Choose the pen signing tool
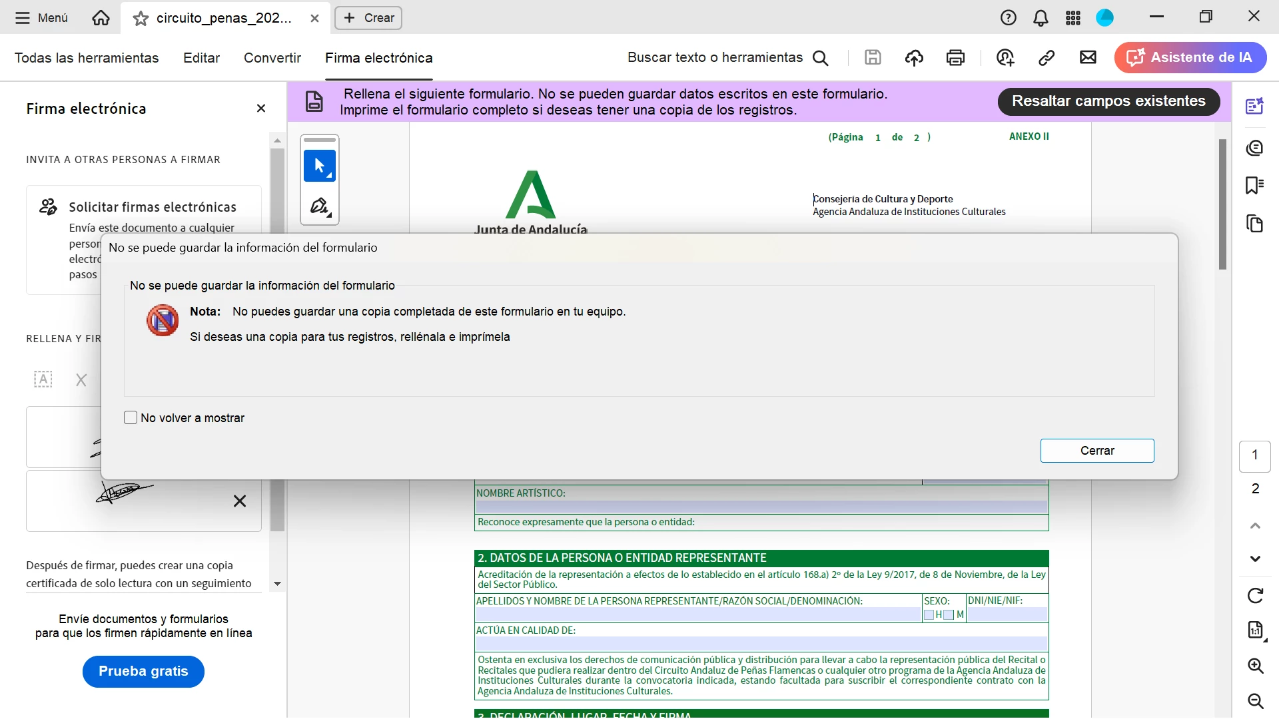 pos(320,206)
